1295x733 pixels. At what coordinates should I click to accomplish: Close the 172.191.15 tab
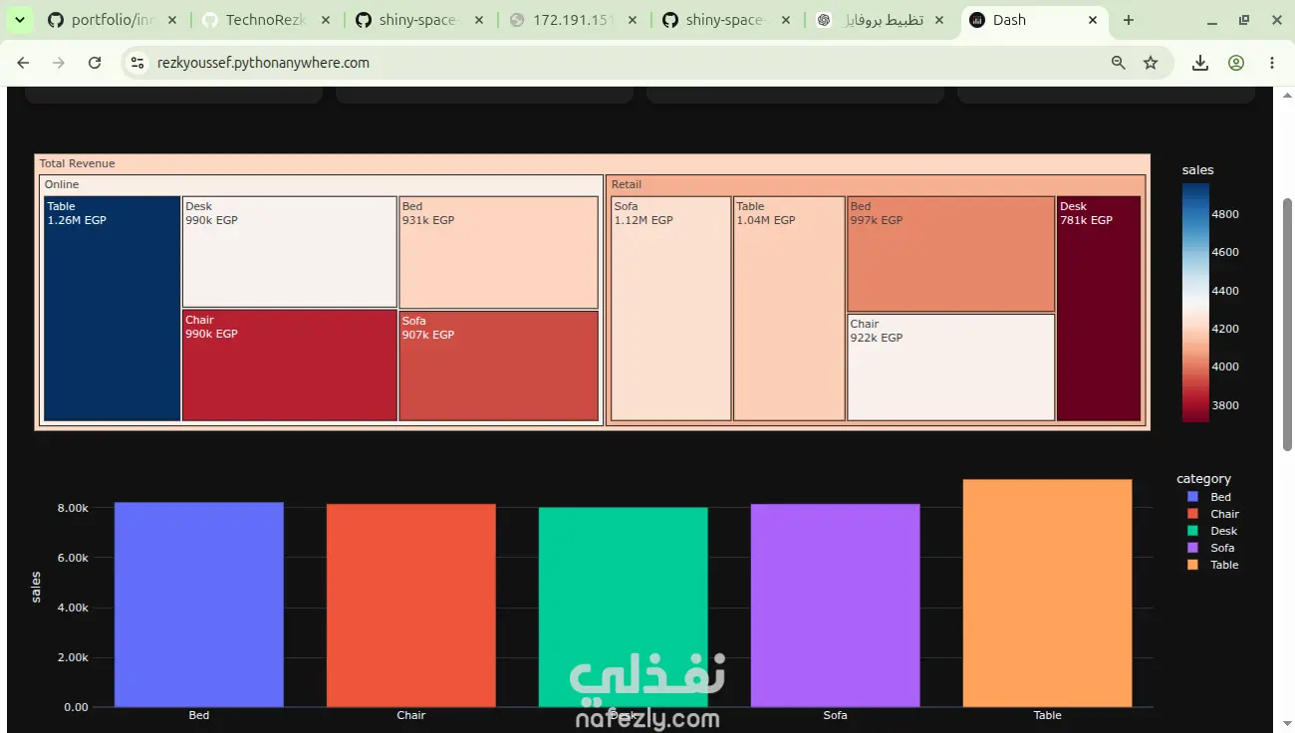[x=635, y=20]
